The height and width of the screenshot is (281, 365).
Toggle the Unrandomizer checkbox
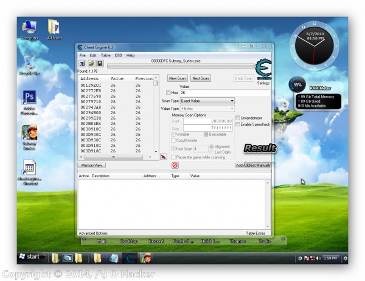[238, 118]
